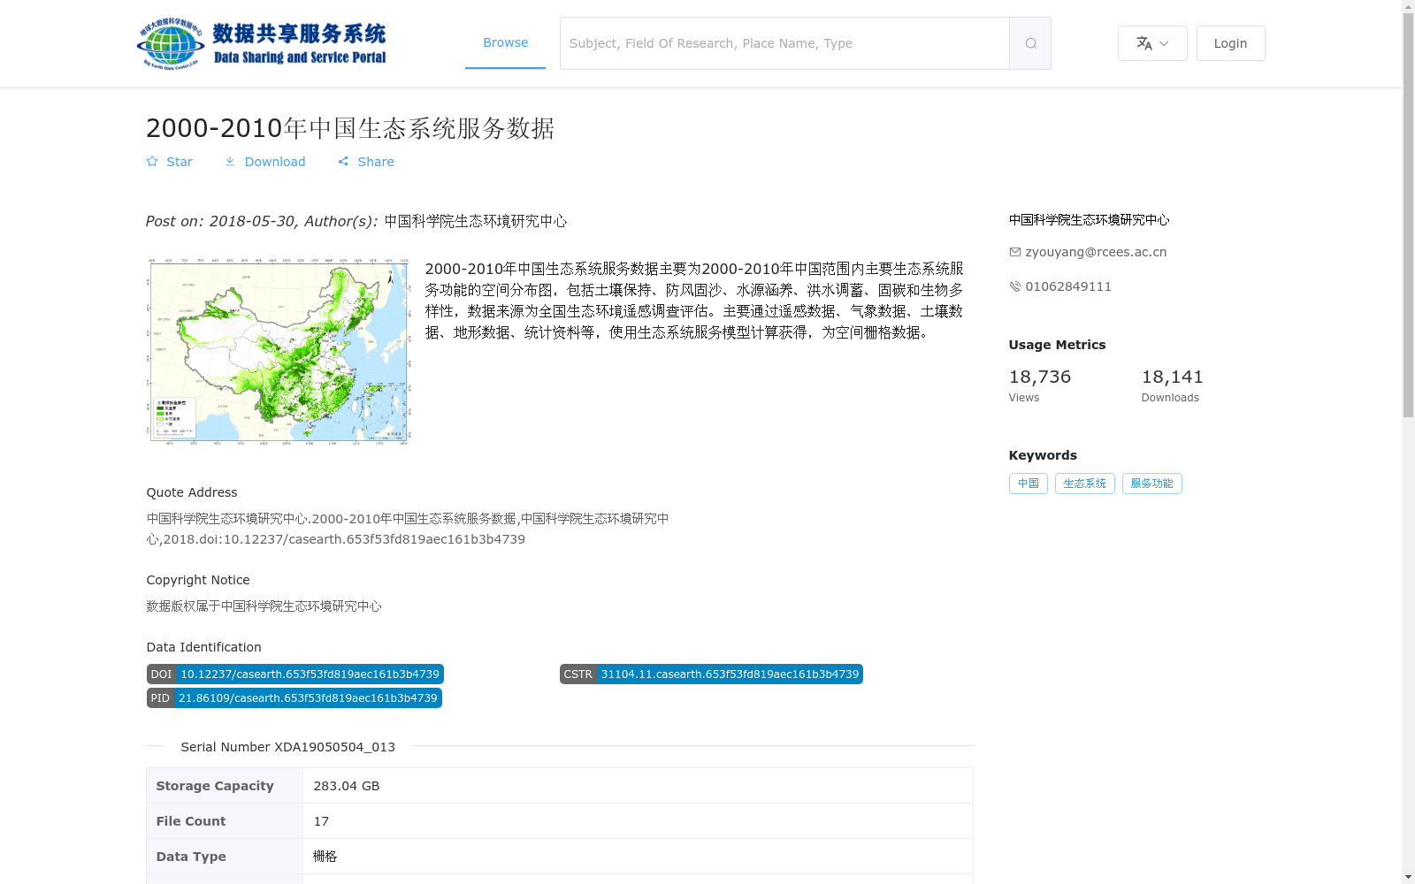
Task: Click the Storage Capacity value 283.04 GB
Action: [347, 786]
